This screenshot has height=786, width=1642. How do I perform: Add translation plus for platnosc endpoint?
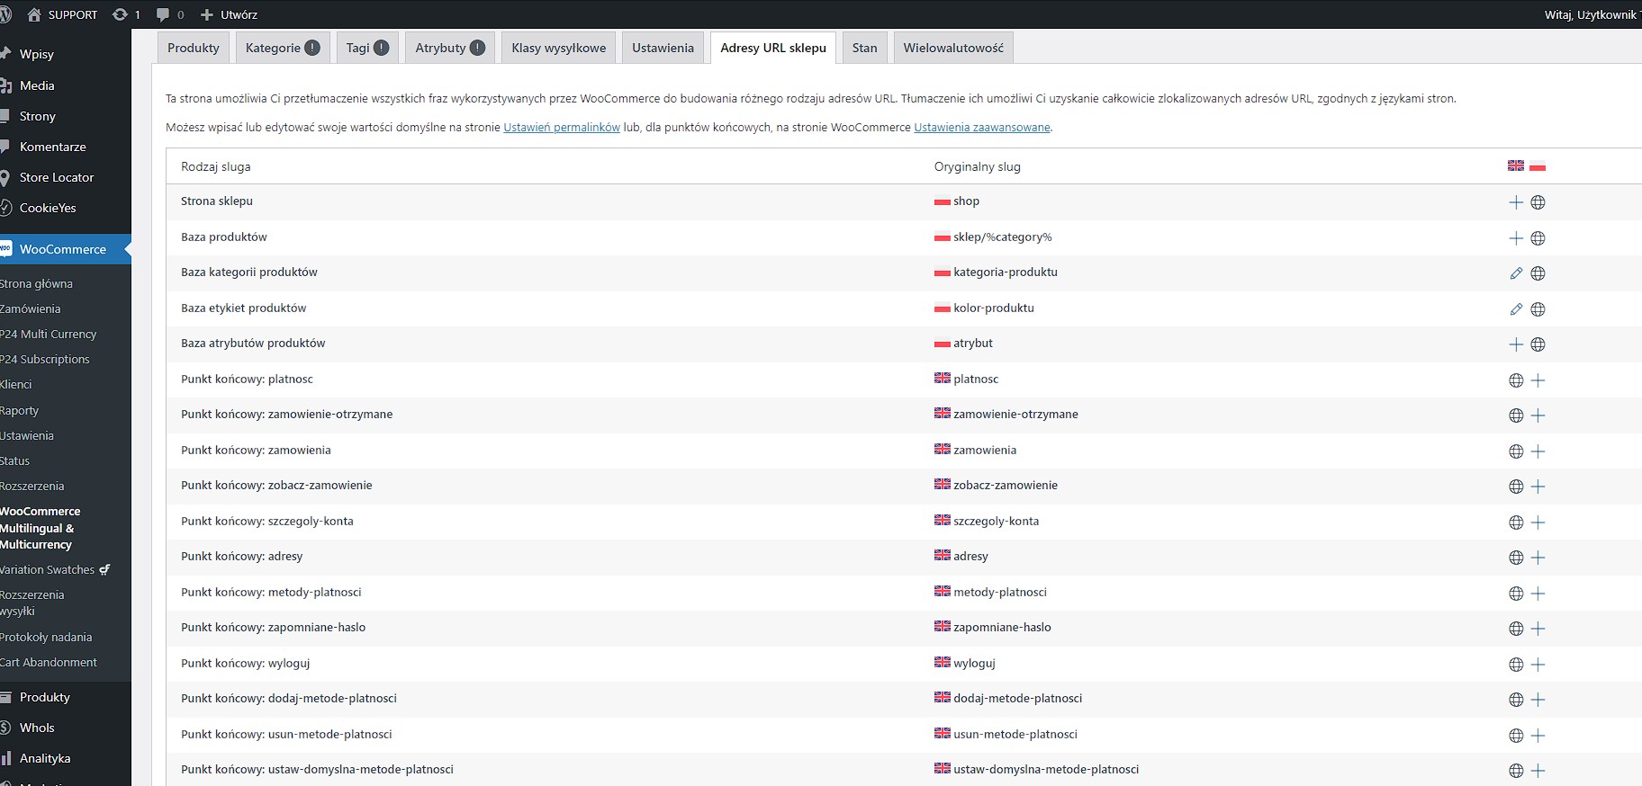click(x=1538, y=380)
